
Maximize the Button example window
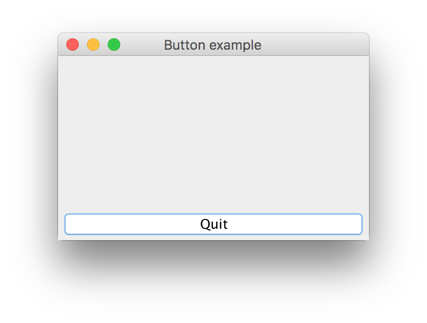click(114, 45)
